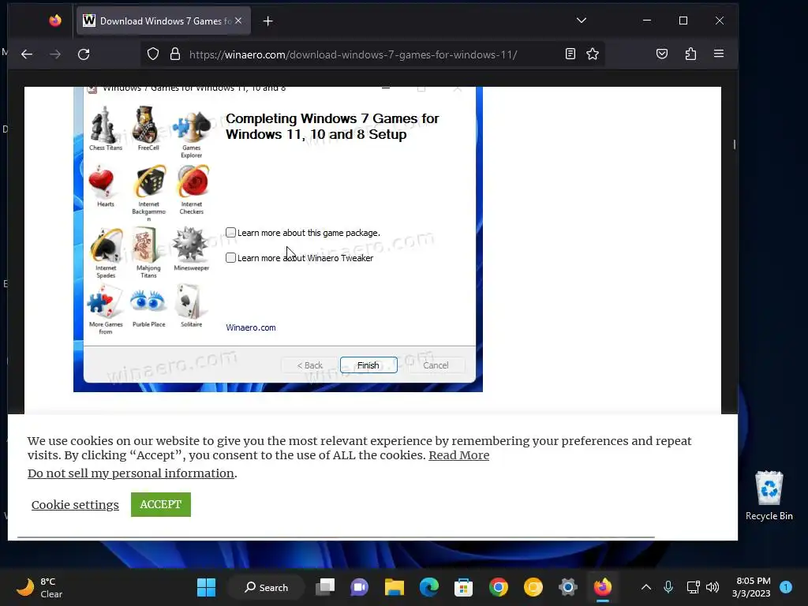Image resolution: width=808 pixels, height=606 pixels.
Task: Open the notification count badge
Action: pos(786,587)
